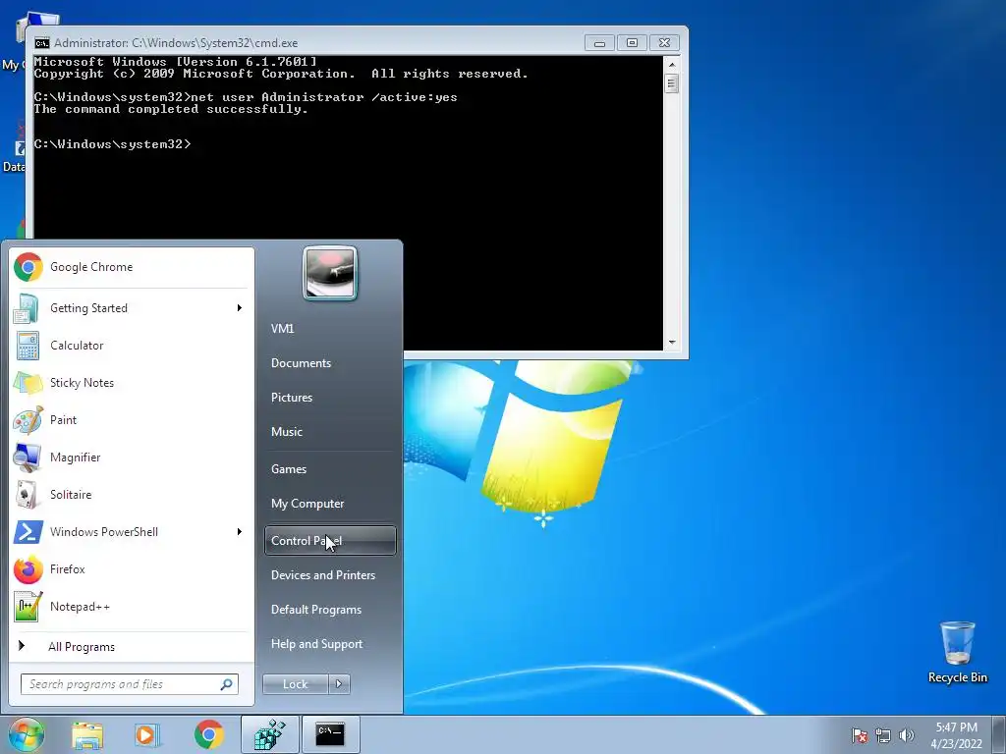Open Control Panel

tap(330, 541)
